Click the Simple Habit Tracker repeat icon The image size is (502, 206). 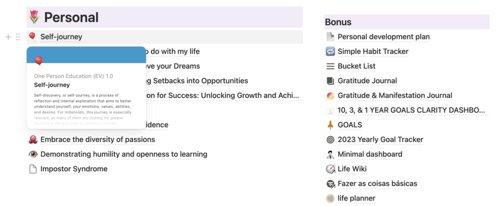[x=330, y=51]
